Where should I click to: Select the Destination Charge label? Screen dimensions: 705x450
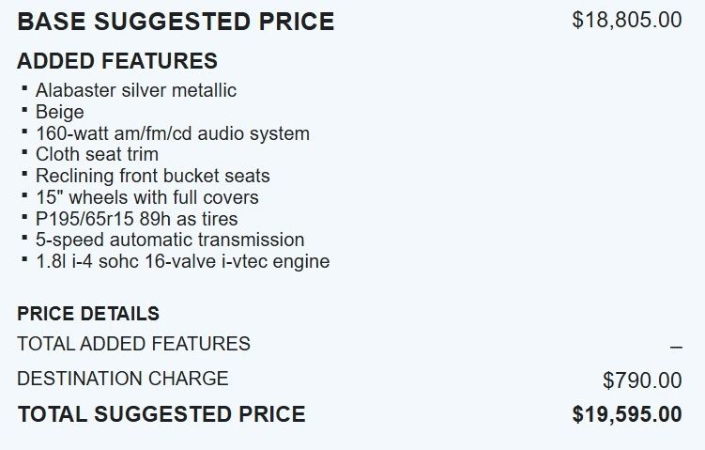pyautogui.click(x=122, y=379)
